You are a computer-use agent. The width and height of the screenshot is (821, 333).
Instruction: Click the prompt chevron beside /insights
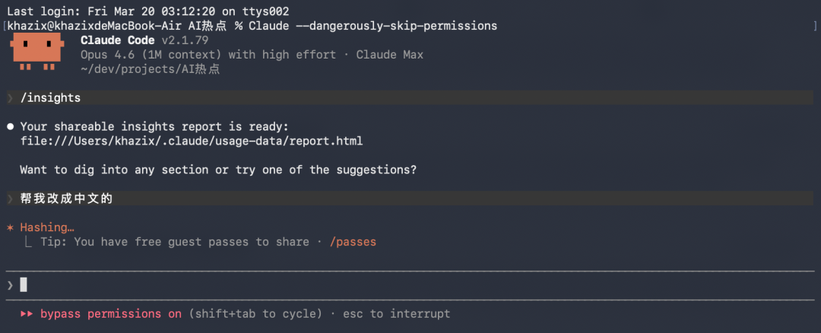coord(10,98)
